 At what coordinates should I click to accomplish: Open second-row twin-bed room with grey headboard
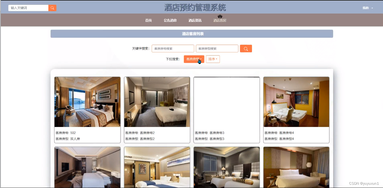[227, 167]
